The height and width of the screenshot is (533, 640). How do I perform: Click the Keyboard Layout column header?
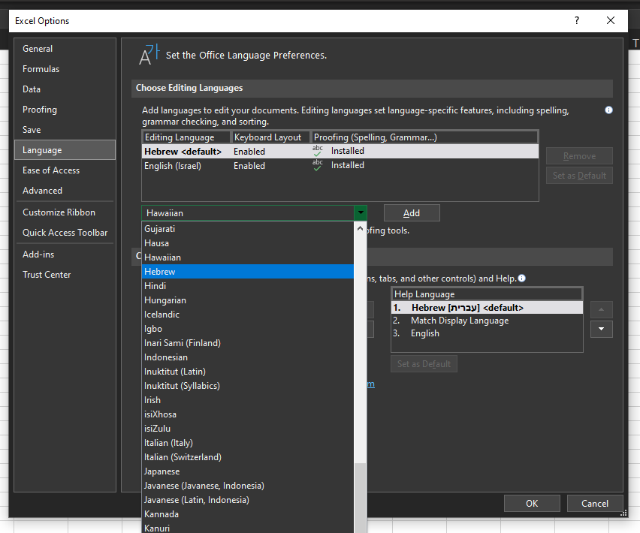pyautogui.click(x=271, y=137)
